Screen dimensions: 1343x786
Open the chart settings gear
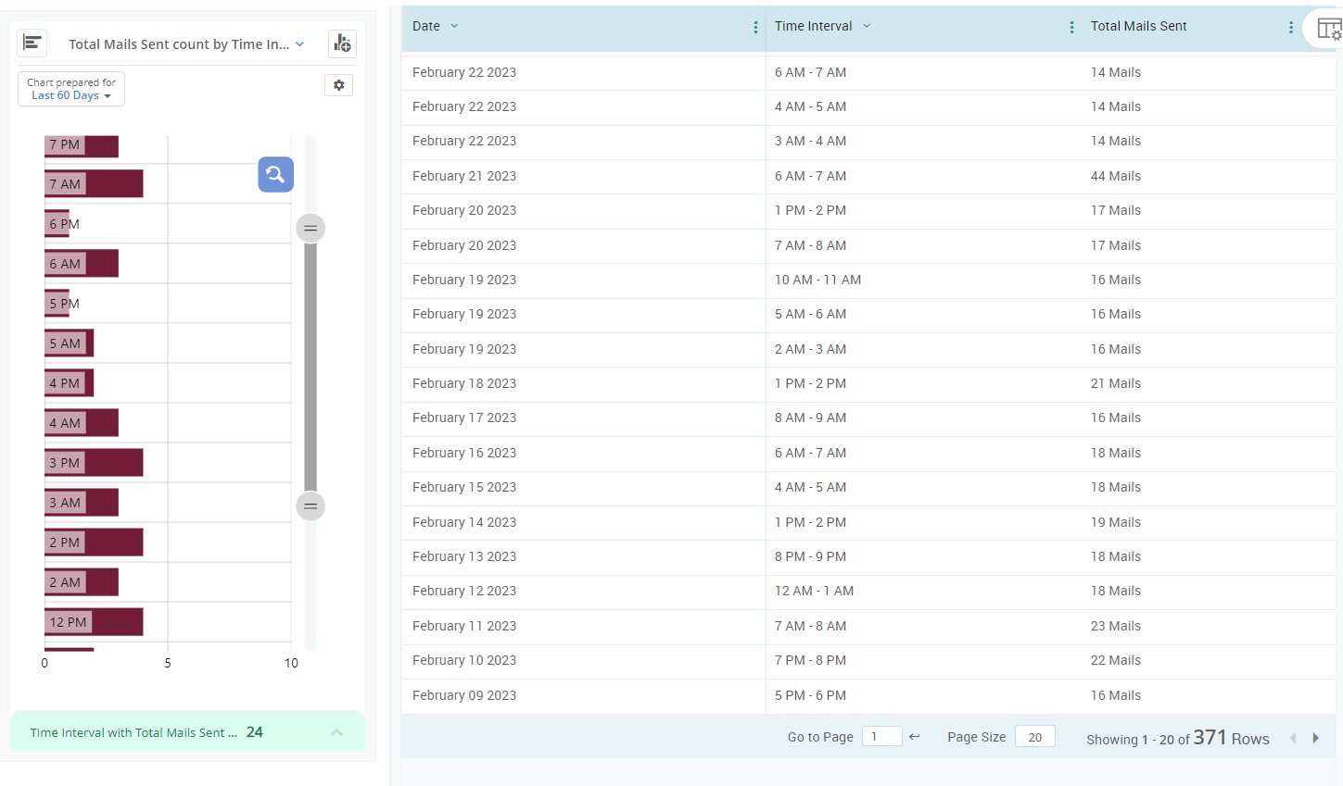338,84
